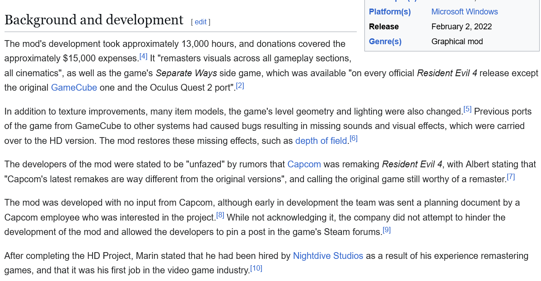Click the Release label in the infobox
Screen dimensions: 541x281
pyautogui.click(x=384, y=27)
